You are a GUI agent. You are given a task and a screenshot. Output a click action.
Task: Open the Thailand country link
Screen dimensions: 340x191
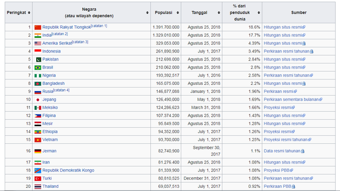pyautogui.click(x=50, y=186)
